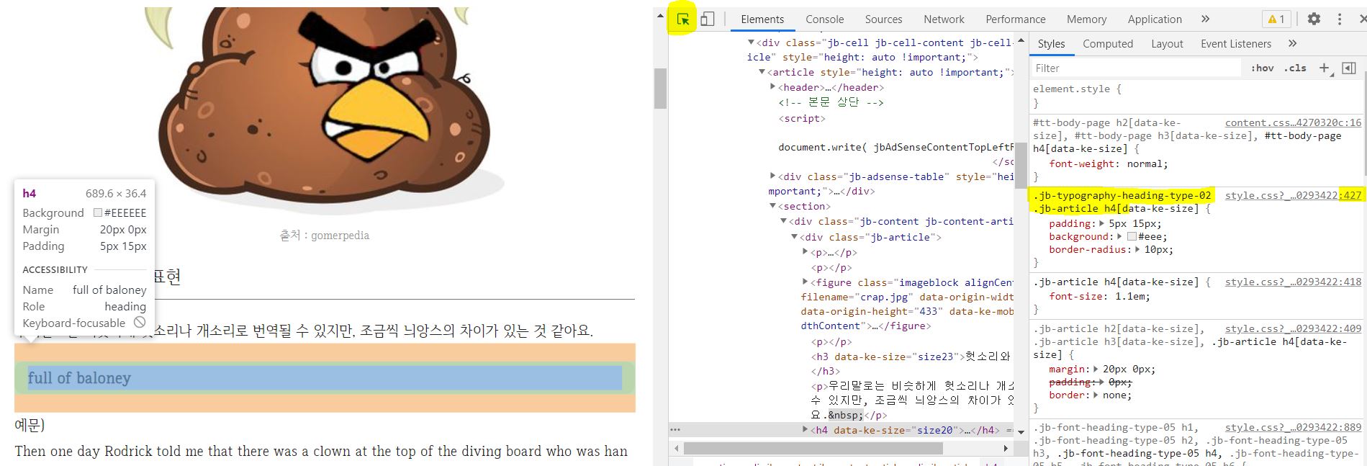The image size is (1367, 466).
Task: Open the Application tab
Action: coord(1155,19)
